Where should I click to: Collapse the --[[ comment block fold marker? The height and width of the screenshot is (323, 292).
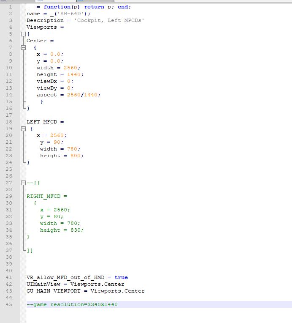click(24, 183)
